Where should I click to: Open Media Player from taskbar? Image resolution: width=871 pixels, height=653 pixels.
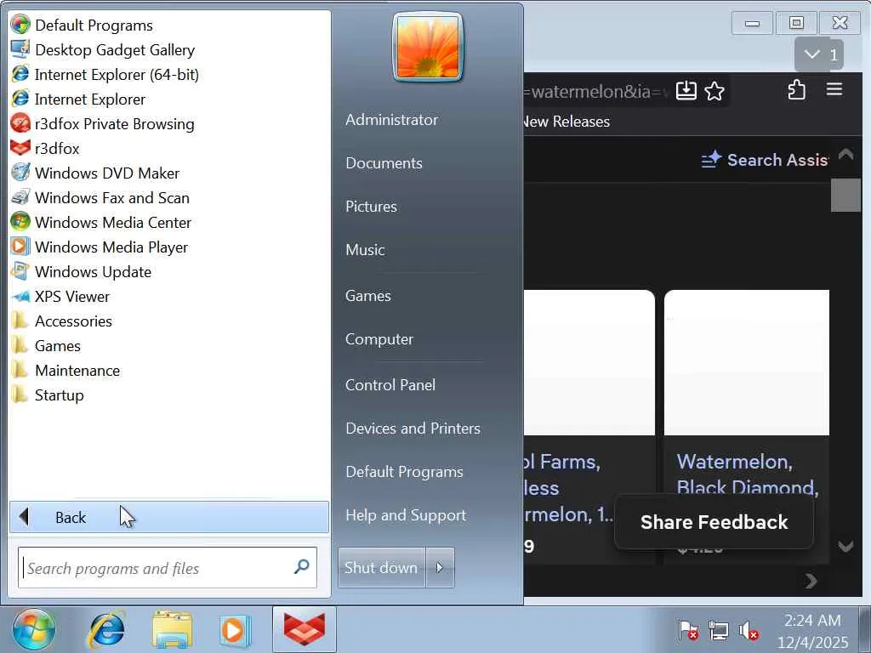pyautogui.click(x=235, y=630)
